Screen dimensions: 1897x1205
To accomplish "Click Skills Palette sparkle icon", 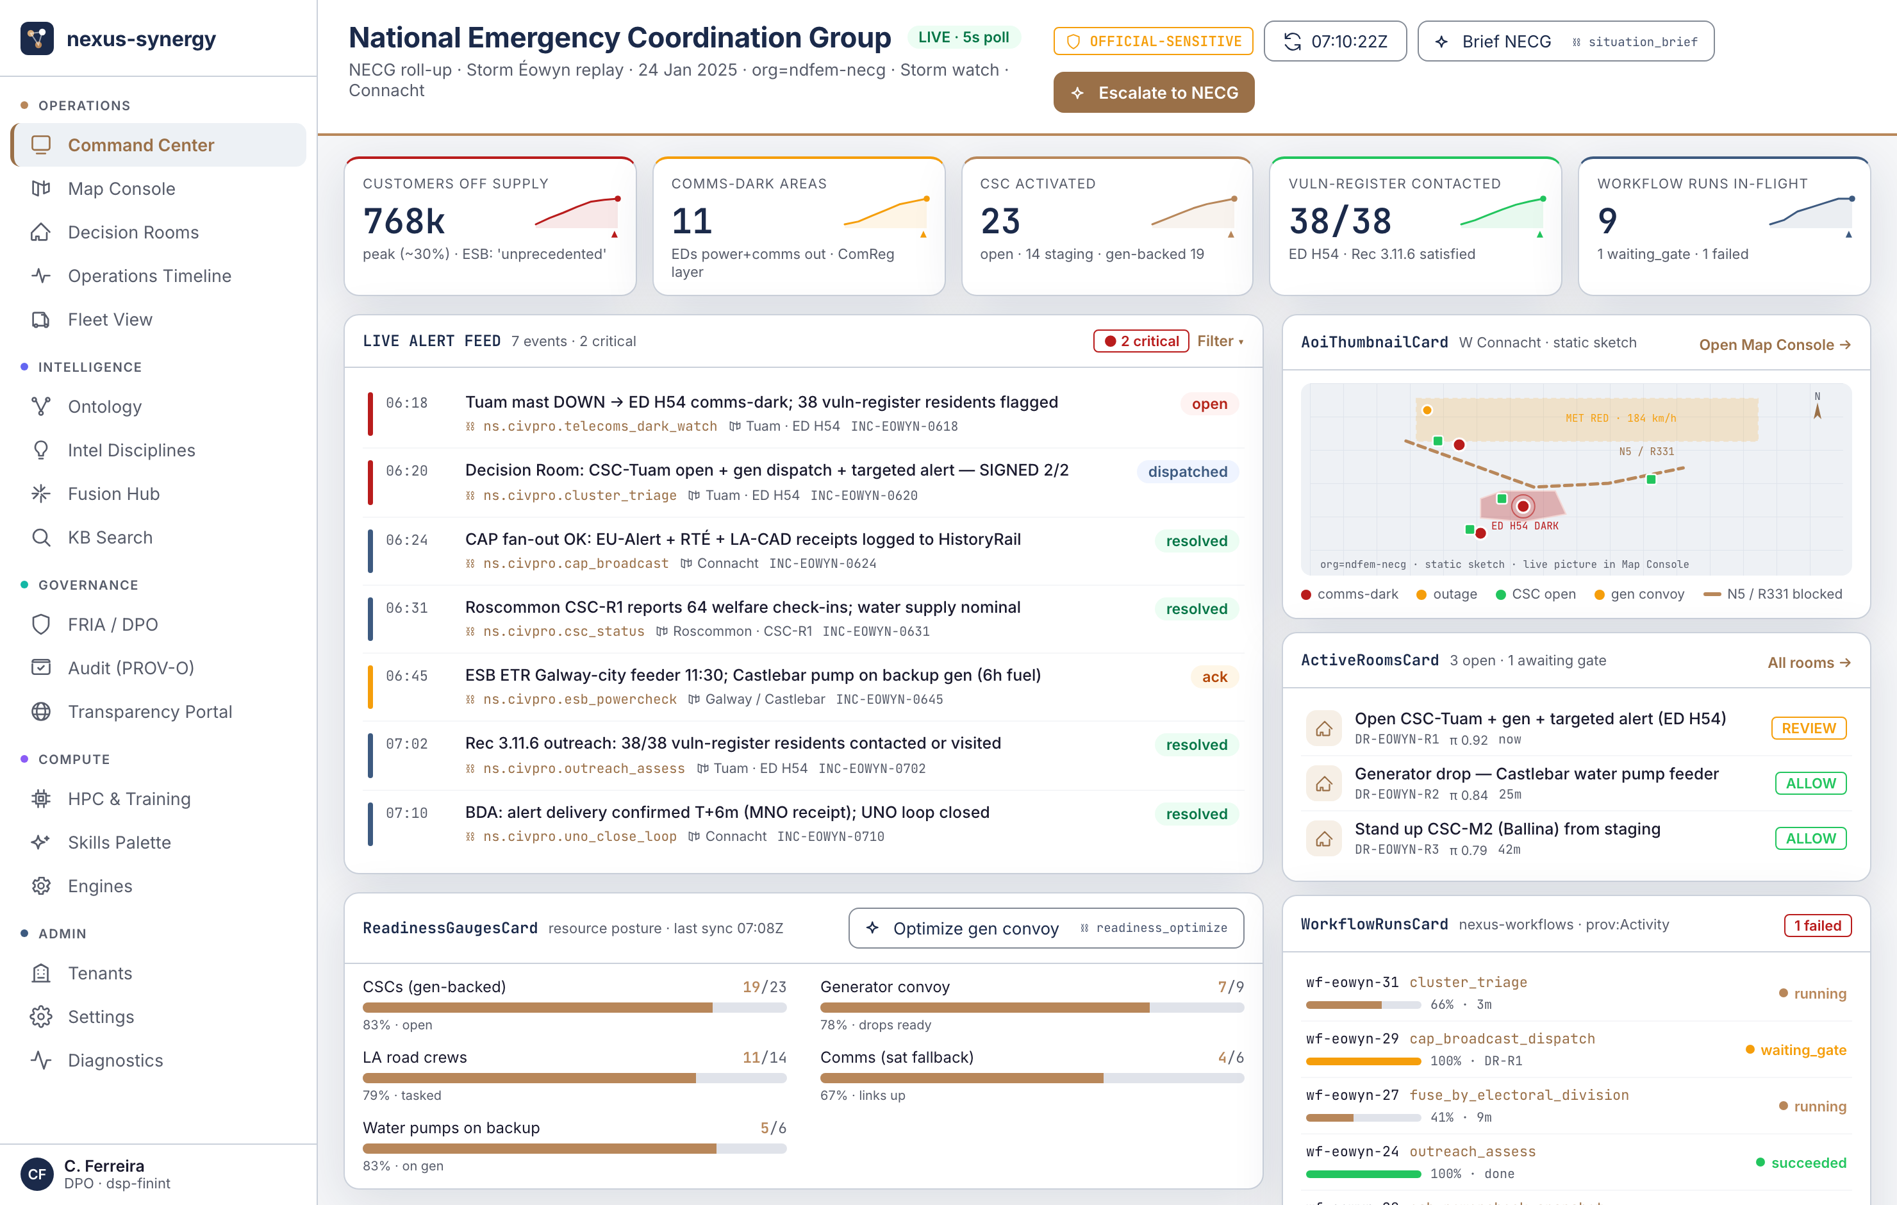I will coord(41,842).
